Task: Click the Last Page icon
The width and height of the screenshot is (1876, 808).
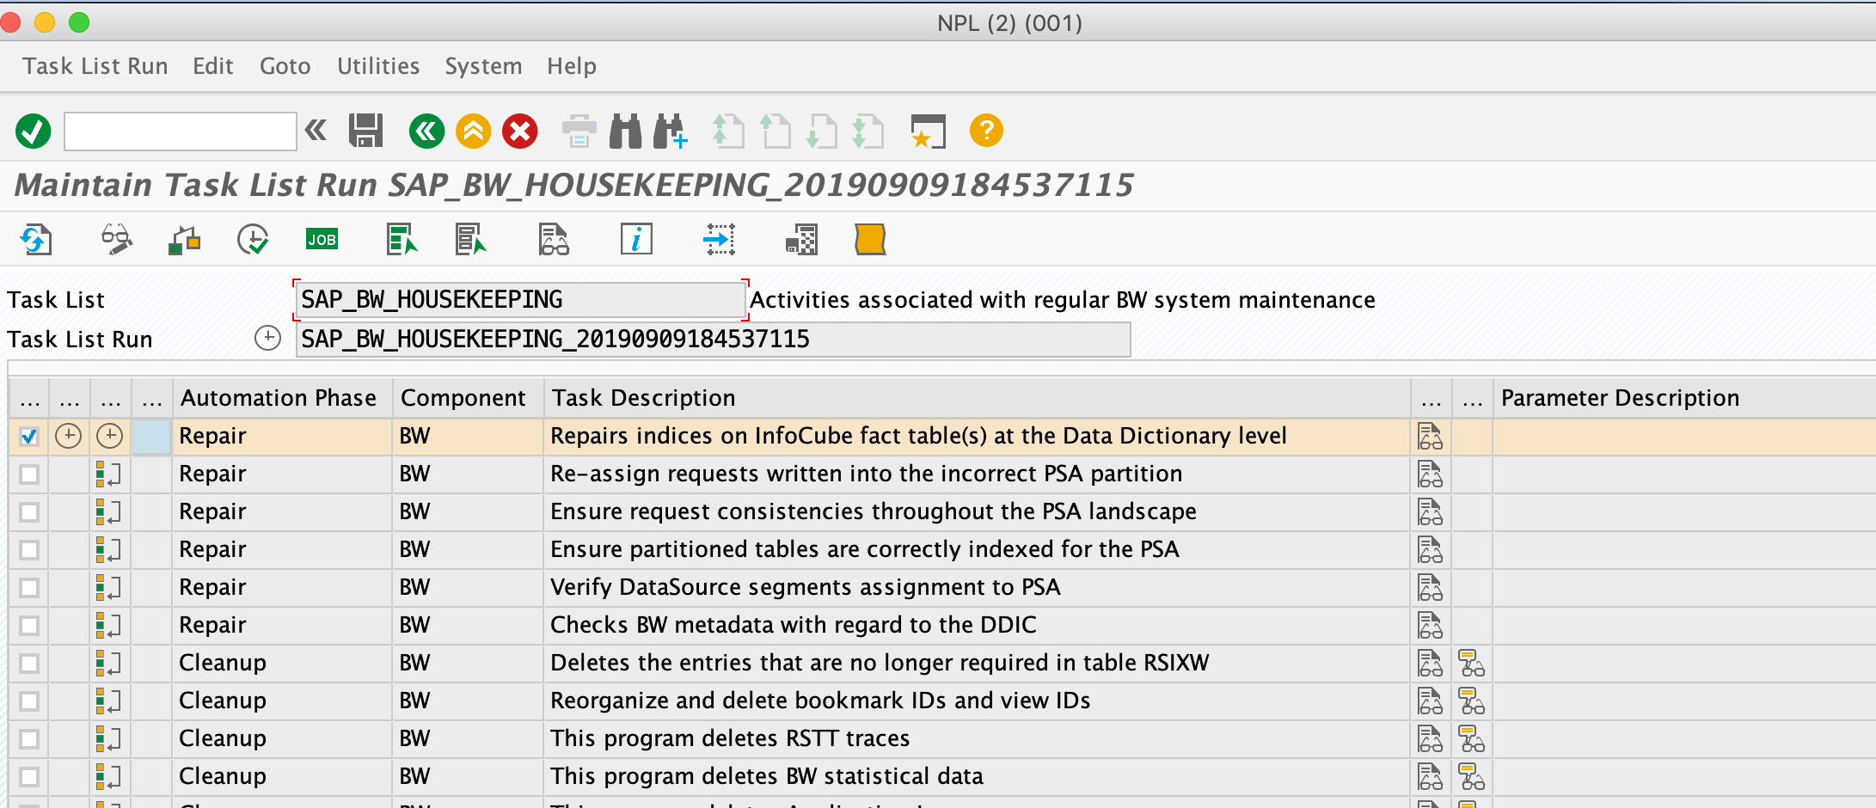Action: (x=867, y=132)
